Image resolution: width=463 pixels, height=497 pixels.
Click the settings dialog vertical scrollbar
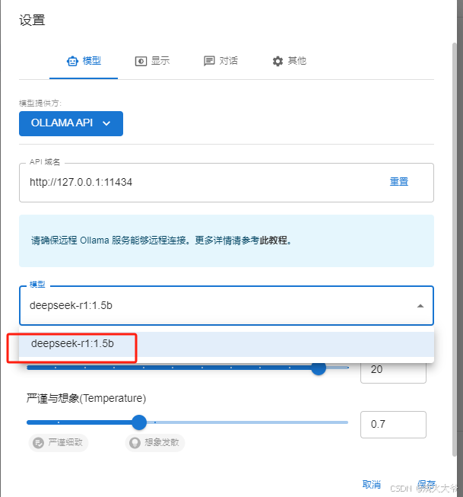[x=455, y=250]
